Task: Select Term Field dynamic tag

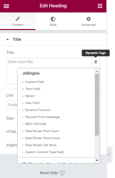Action: [x=33, y=89]
